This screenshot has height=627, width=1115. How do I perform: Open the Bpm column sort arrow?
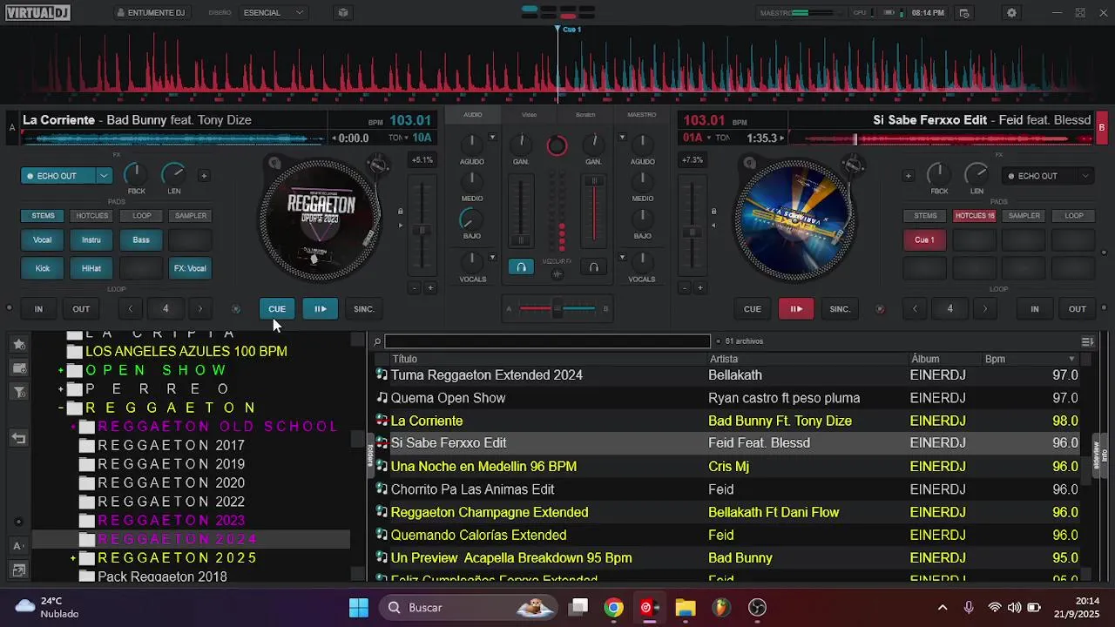(x=1071, y=359)
